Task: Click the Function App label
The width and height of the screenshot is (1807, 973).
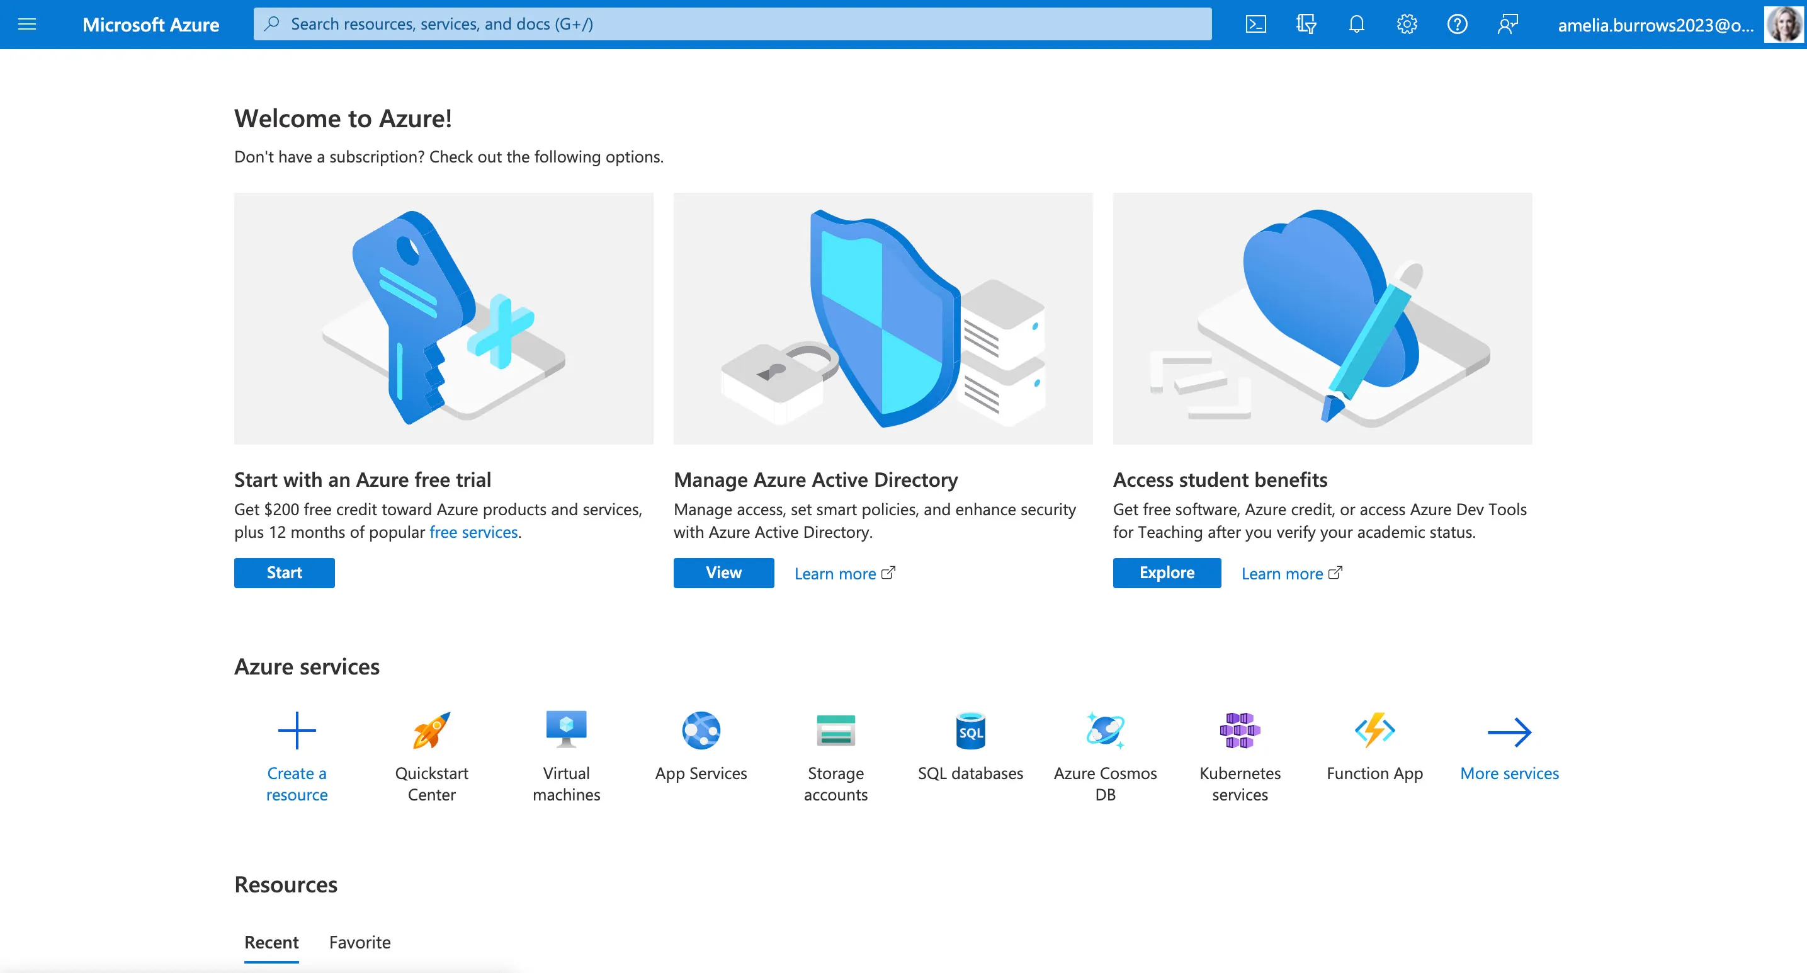Action: point(1374,773)
